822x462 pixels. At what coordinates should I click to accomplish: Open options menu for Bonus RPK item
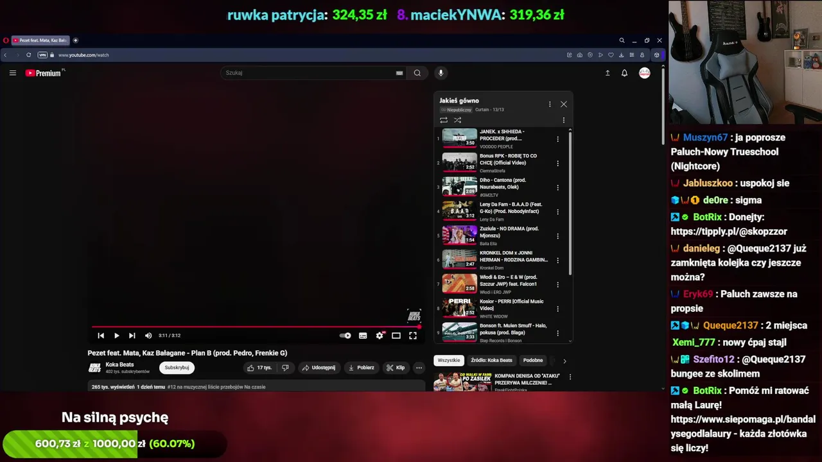(557, 163)
